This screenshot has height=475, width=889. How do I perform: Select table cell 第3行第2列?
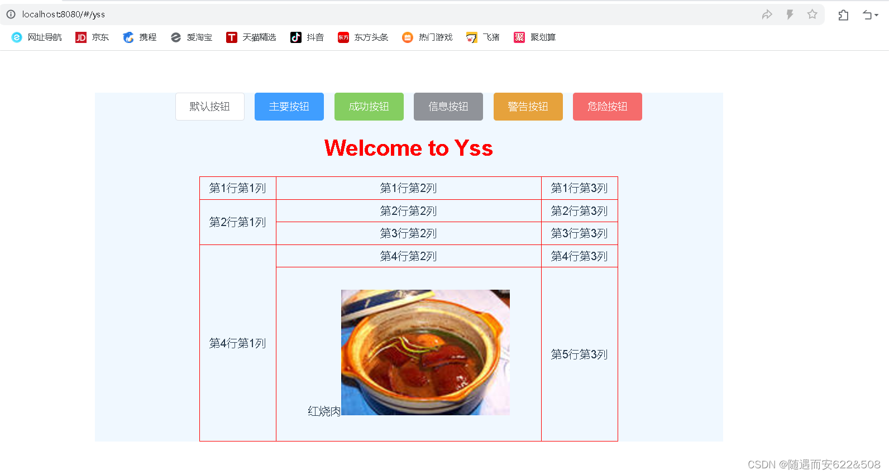(x=409, y=233)
